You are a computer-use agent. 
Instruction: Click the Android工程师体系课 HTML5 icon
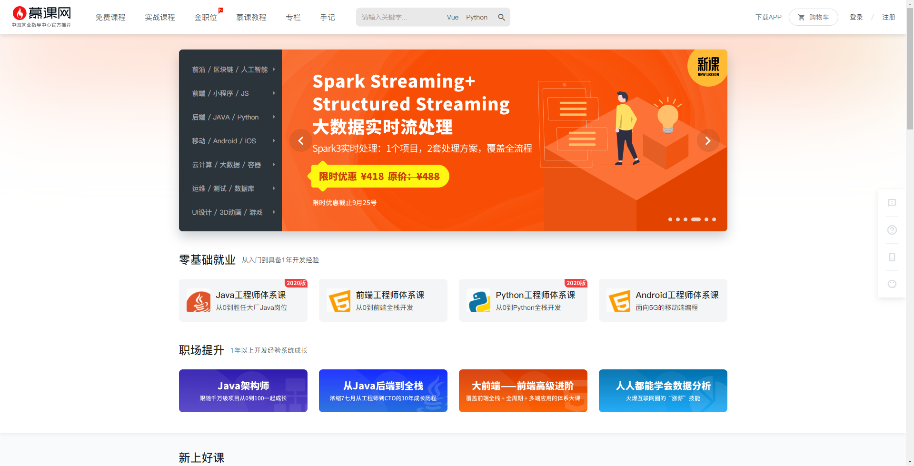click(619, 301)
